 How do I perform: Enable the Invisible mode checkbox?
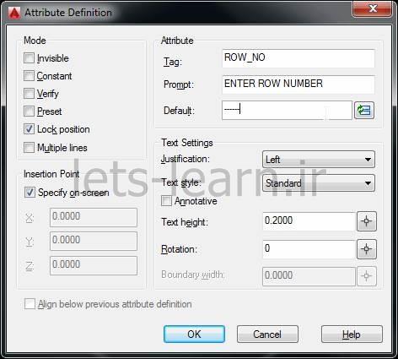point(29,58)
